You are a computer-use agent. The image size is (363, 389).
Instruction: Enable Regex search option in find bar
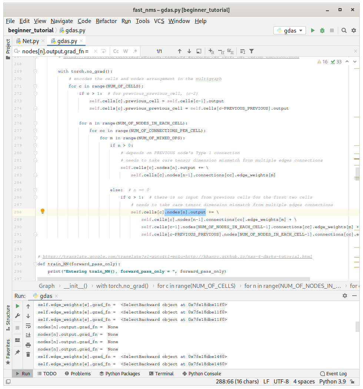tap(135, 51)
